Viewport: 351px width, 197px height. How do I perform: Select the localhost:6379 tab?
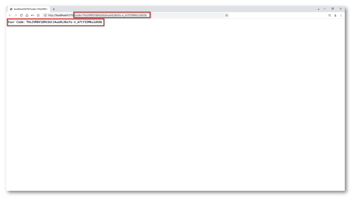[x=29, y=9]
